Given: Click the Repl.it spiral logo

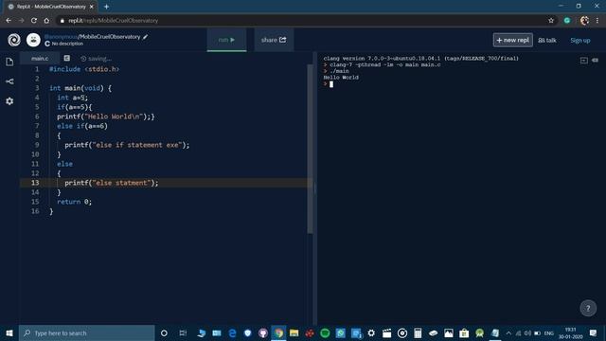Looking at the screenshot, I should pyautogui.click(x=14, y=40).
